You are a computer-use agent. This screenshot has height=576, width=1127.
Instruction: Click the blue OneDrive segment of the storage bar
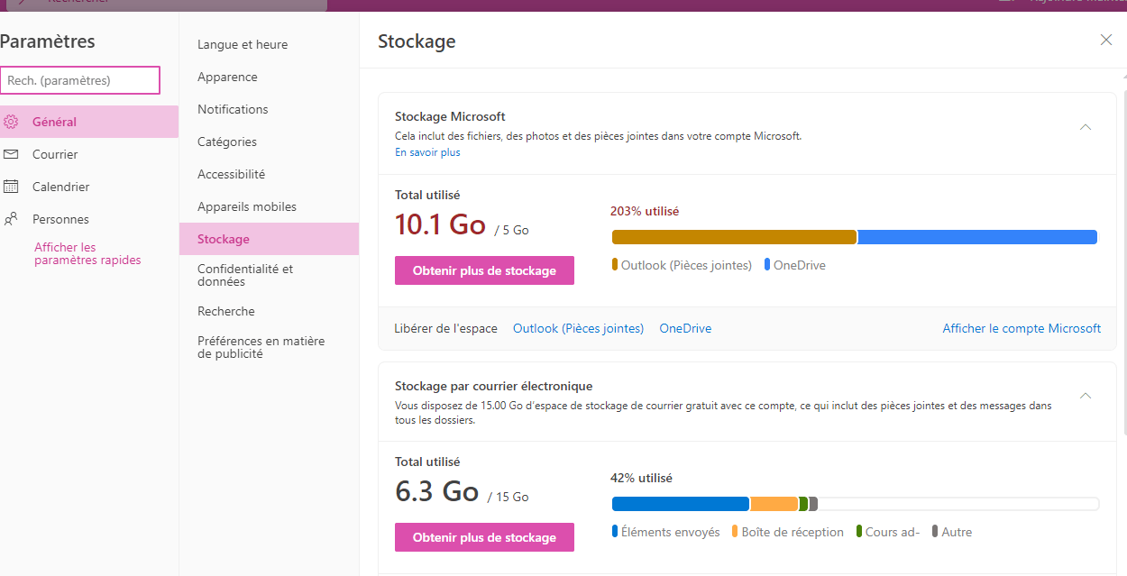[977, 237]
